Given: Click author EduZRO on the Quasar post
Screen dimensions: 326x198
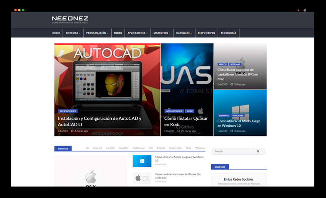Looking at the screenshot, I should click(x=169, y=131).
